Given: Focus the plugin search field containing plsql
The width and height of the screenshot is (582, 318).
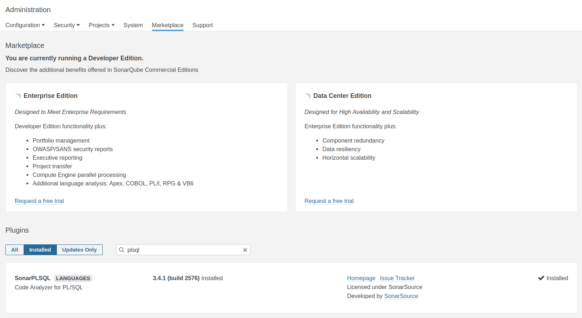Looking at the screenshot, I should (182, 250).
